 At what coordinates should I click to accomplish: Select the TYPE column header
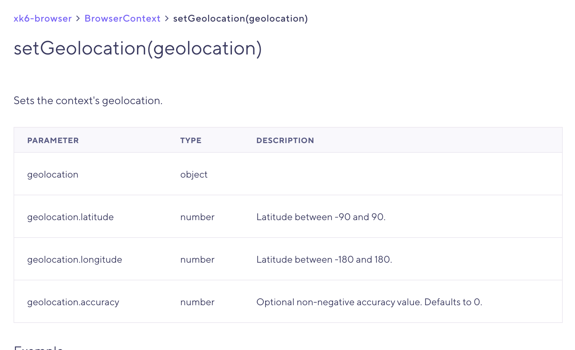point(191,140)
